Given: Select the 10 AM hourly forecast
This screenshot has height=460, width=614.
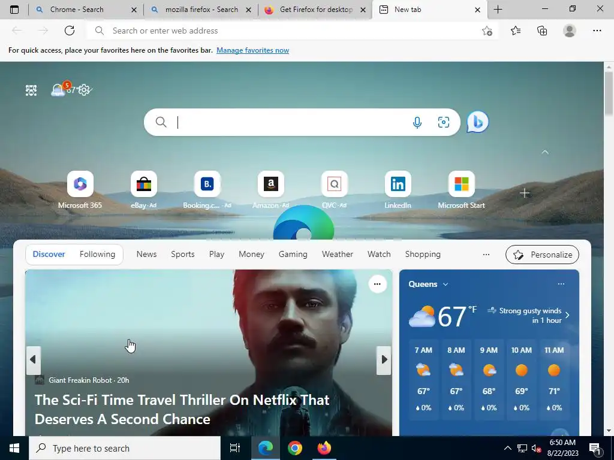Looking at the screenshot, I should tap(521, 379).
